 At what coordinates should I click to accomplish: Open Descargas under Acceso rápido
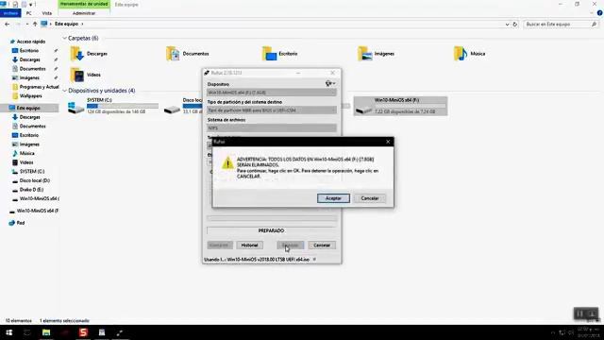(x=29, y=59)
